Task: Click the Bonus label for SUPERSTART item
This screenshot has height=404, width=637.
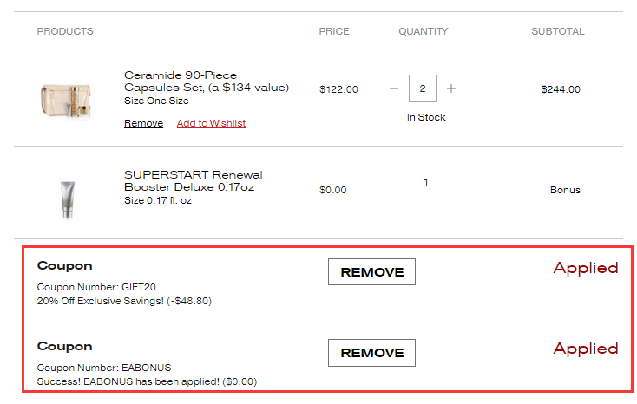Action: pyautogui.click(x=565, y=190)
